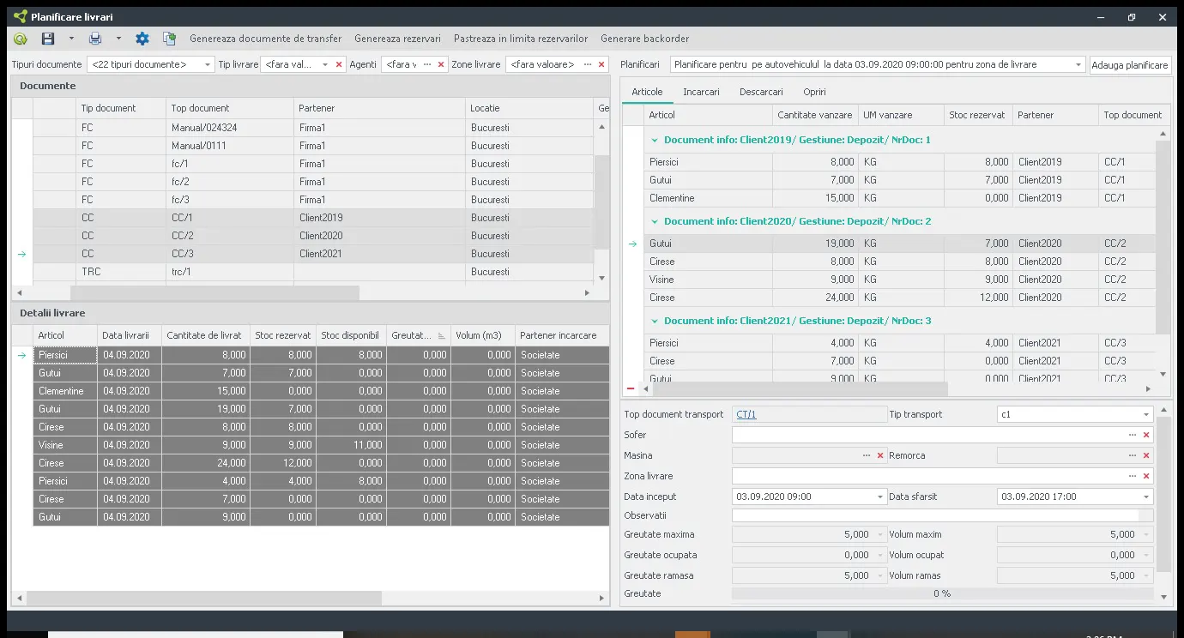Screen dimensions: 1184x638
Task: Select the CC/1 Client2019 document row
Action: (x=313, y=218)
